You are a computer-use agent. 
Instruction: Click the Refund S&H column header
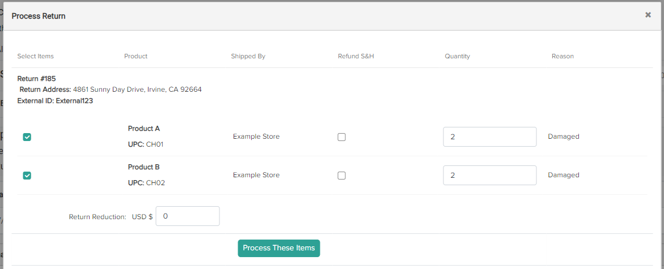356,56
